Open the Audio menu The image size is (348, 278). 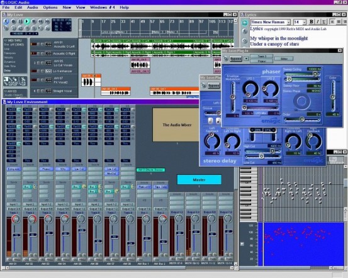pos(32,8)
